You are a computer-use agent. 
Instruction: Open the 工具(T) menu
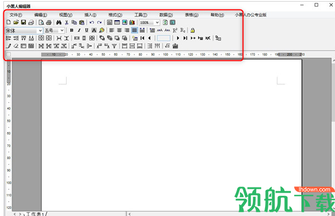pyautogui.click(x=140, y=15)
